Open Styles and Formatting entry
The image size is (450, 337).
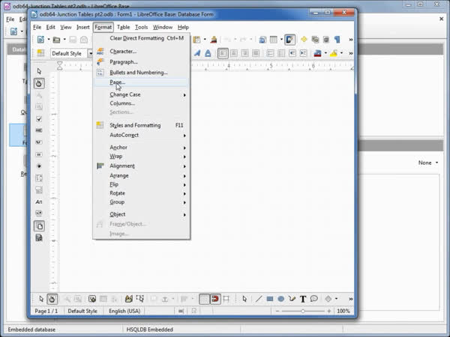141,125
